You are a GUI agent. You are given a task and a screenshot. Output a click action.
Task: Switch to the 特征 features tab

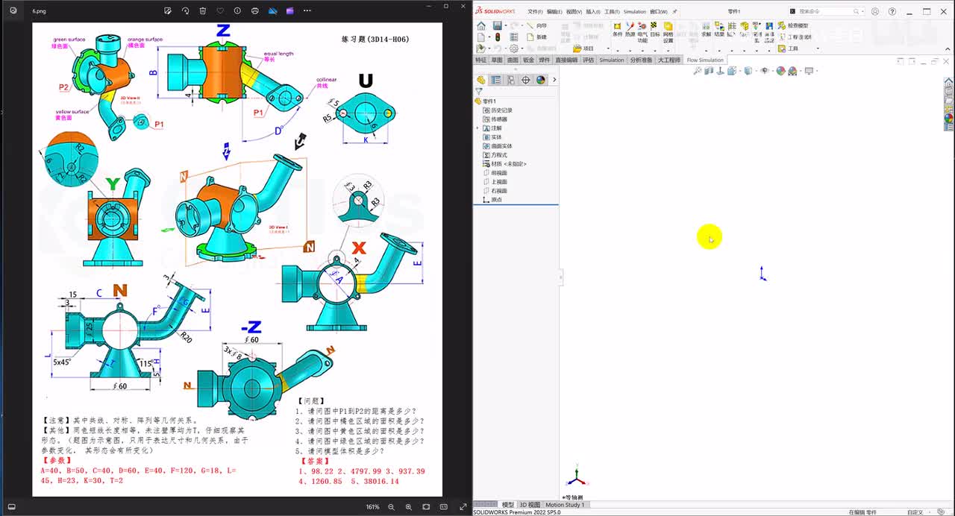tap(481, 60)
